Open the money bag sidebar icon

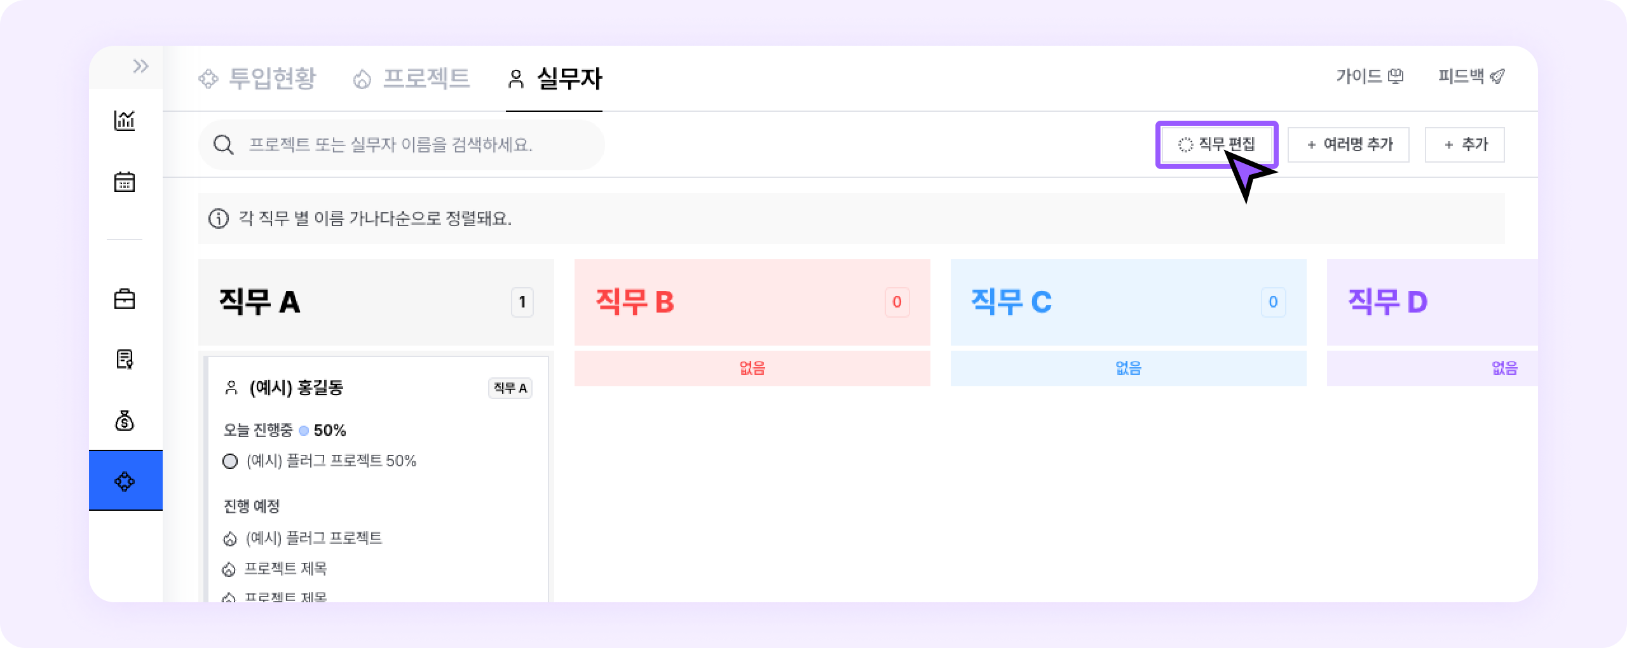point(125,420)
